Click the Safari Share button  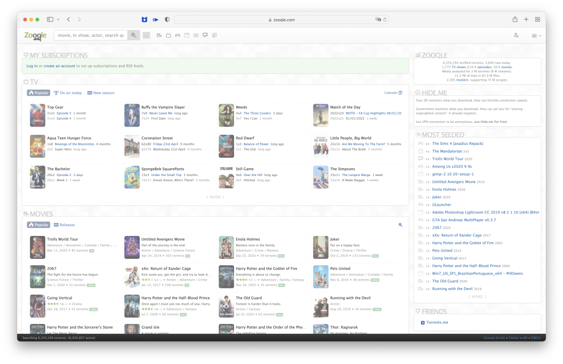[x=515, y=19]
